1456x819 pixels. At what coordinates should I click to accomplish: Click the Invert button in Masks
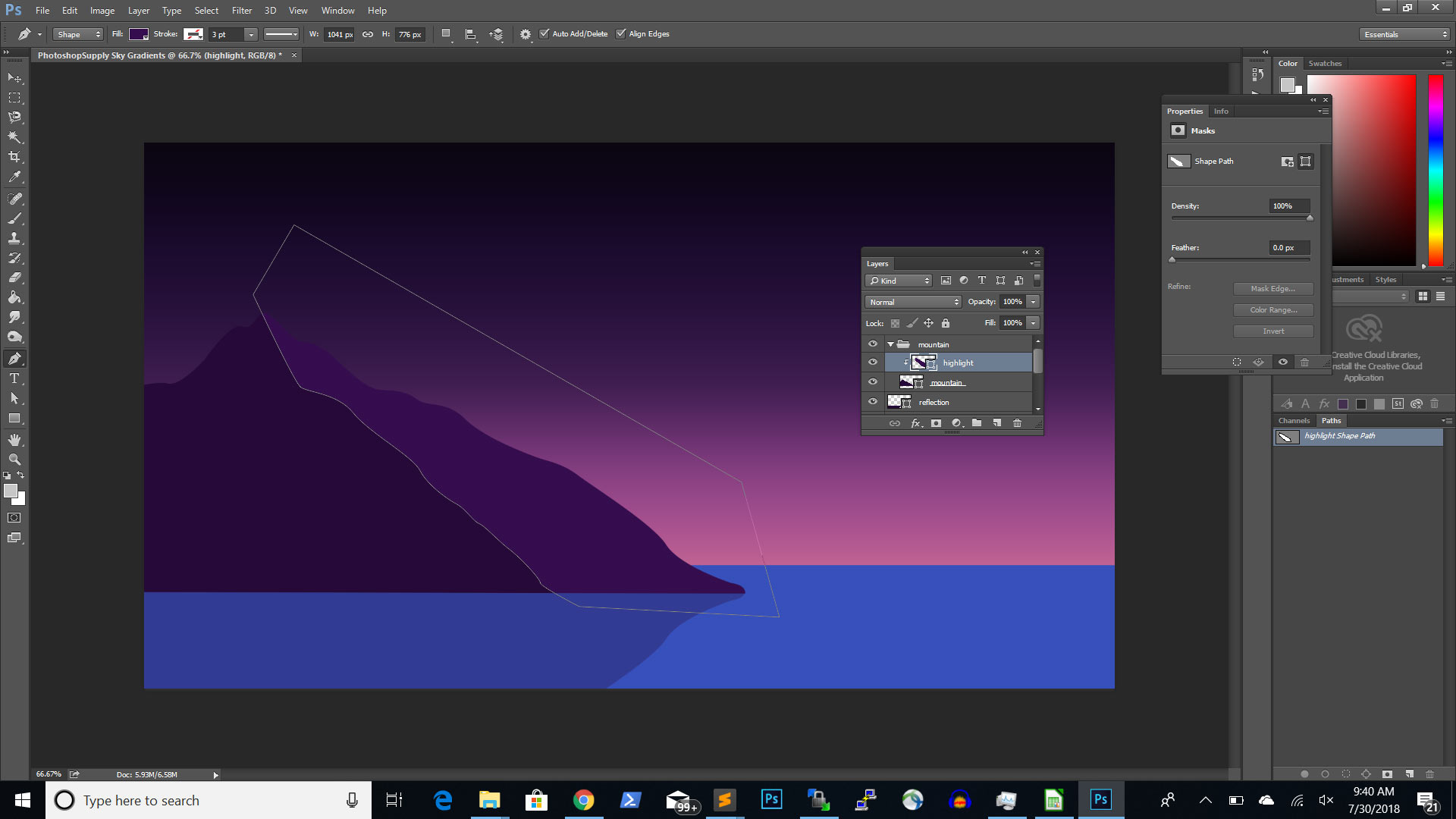click(1273, 331)
